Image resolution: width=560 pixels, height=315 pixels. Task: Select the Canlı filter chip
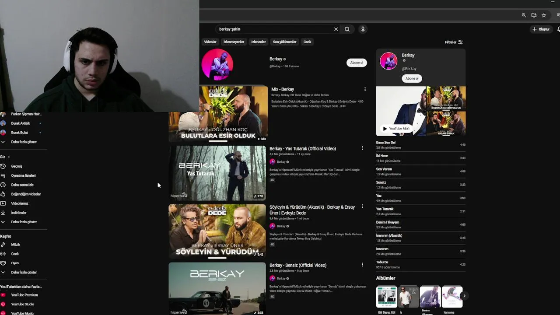pos(307,42)
